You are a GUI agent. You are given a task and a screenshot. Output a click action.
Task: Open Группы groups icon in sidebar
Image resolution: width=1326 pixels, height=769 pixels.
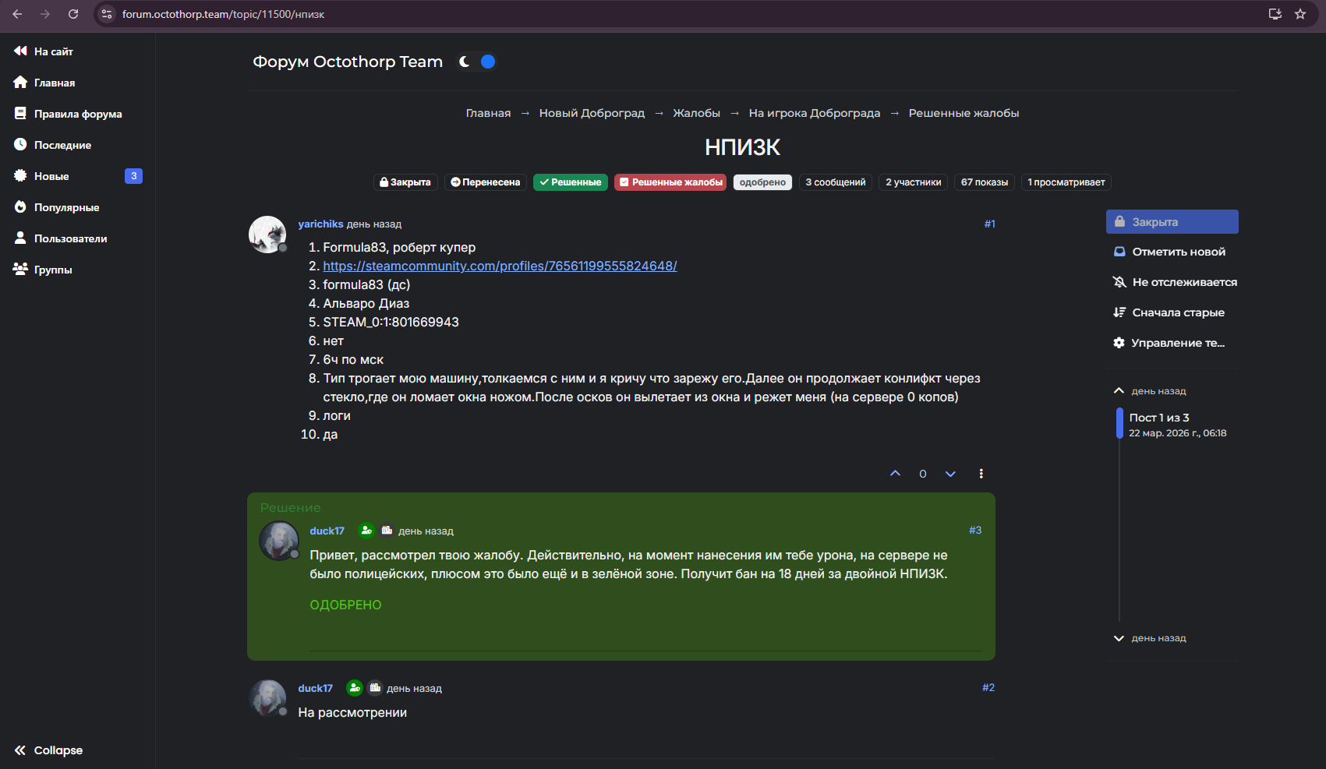[20, 270]
